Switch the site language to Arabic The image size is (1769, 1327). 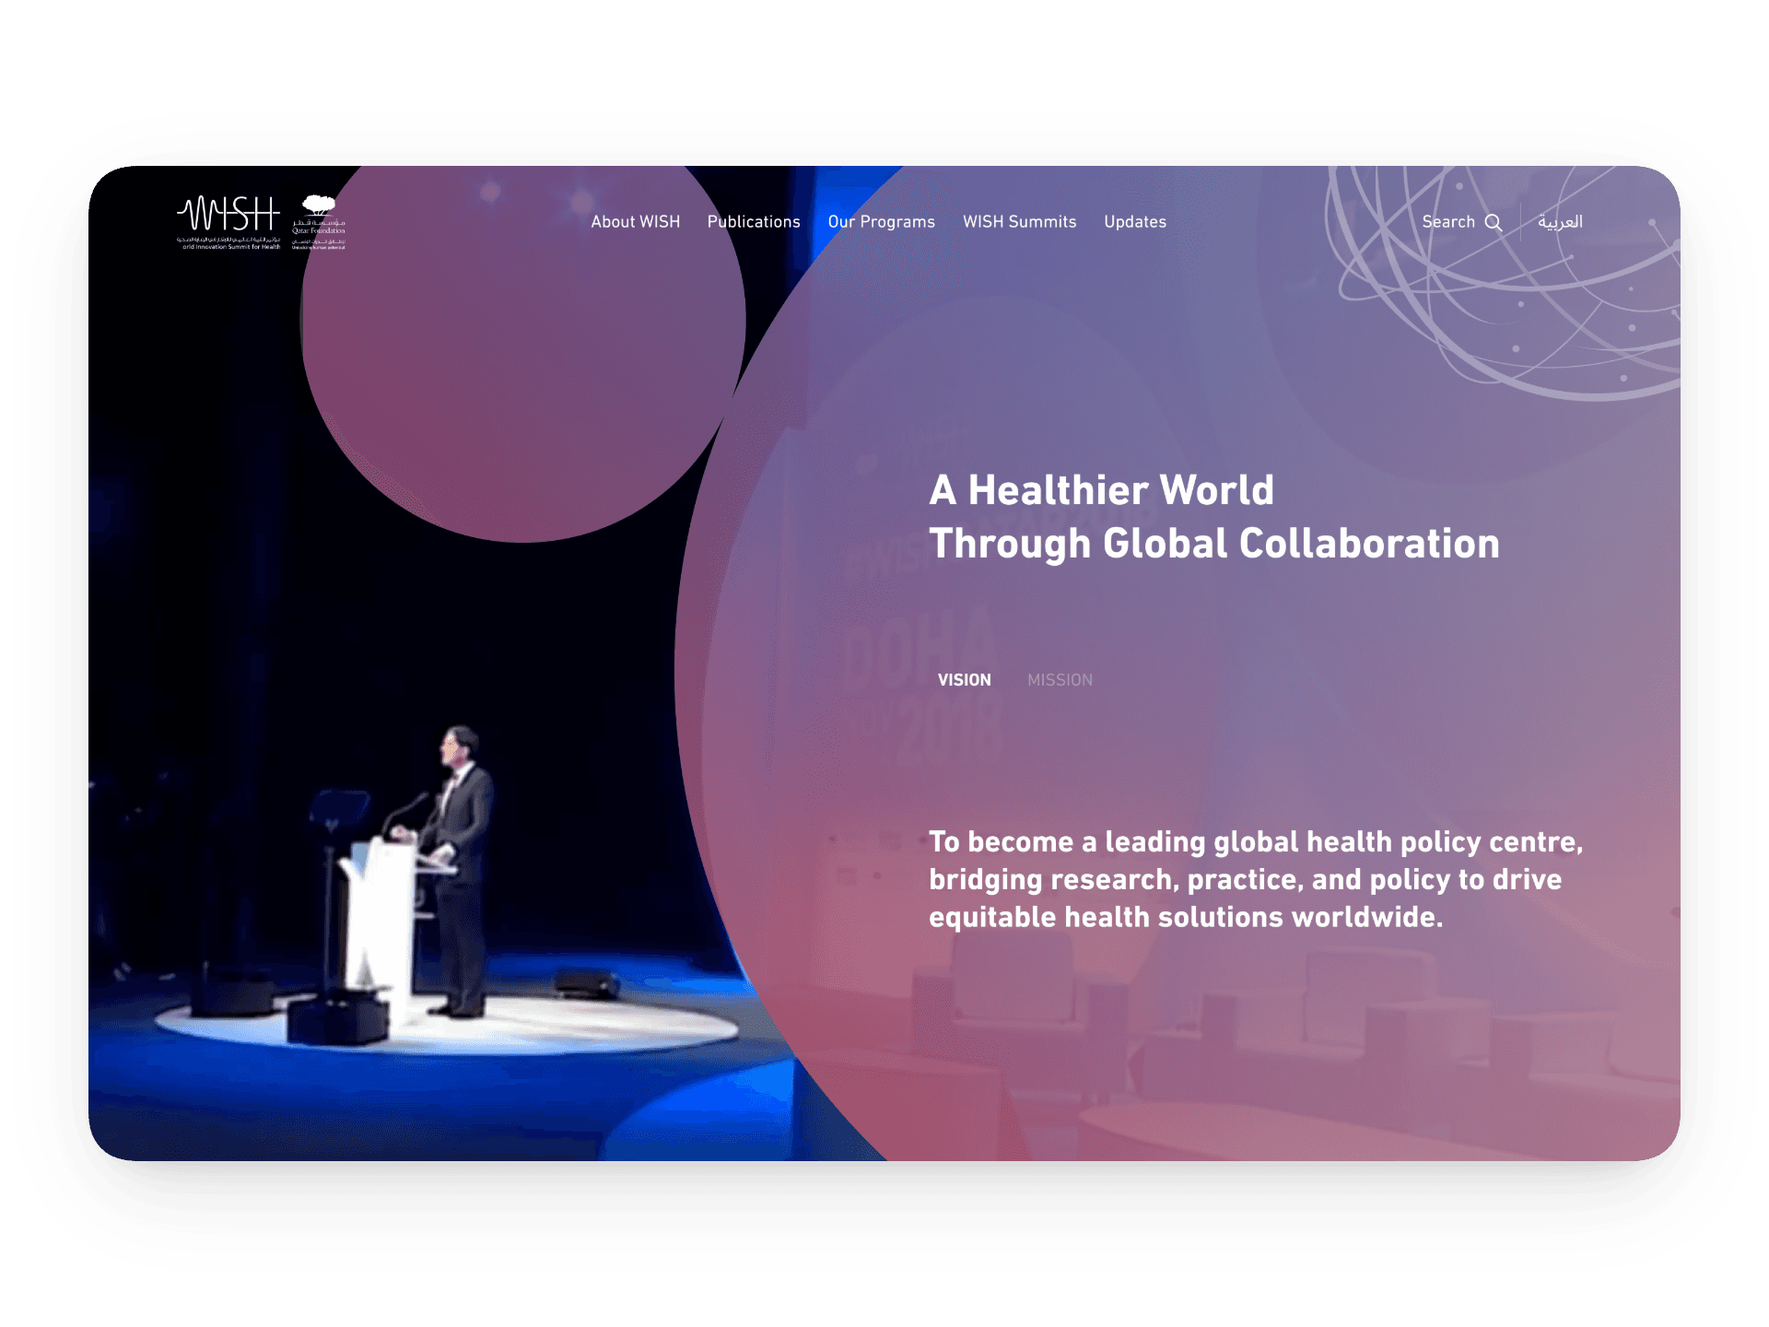pyautogui.click(x=1560, y=222)
